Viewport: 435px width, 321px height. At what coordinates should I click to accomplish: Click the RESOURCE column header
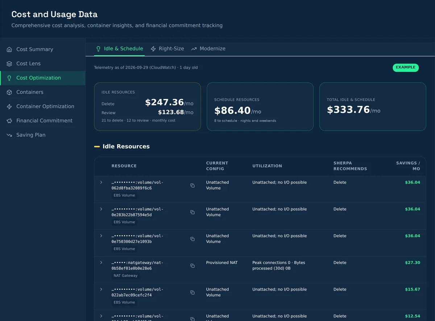click(x=124, y=166)
